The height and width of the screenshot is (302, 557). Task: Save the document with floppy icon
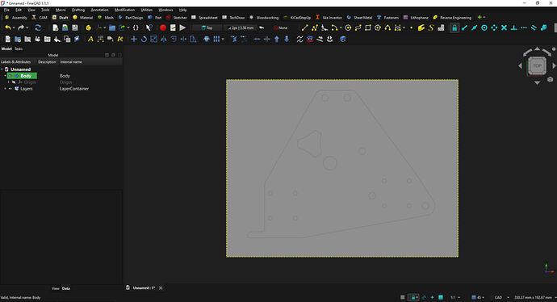pyautogui.click(x=75, y=27)
